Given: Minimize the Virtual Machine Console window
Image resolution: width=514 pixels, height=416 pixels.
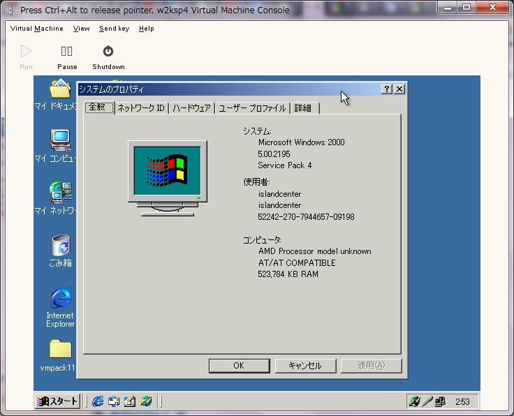Looking at the screenshot, I should (x=448, y=7).
